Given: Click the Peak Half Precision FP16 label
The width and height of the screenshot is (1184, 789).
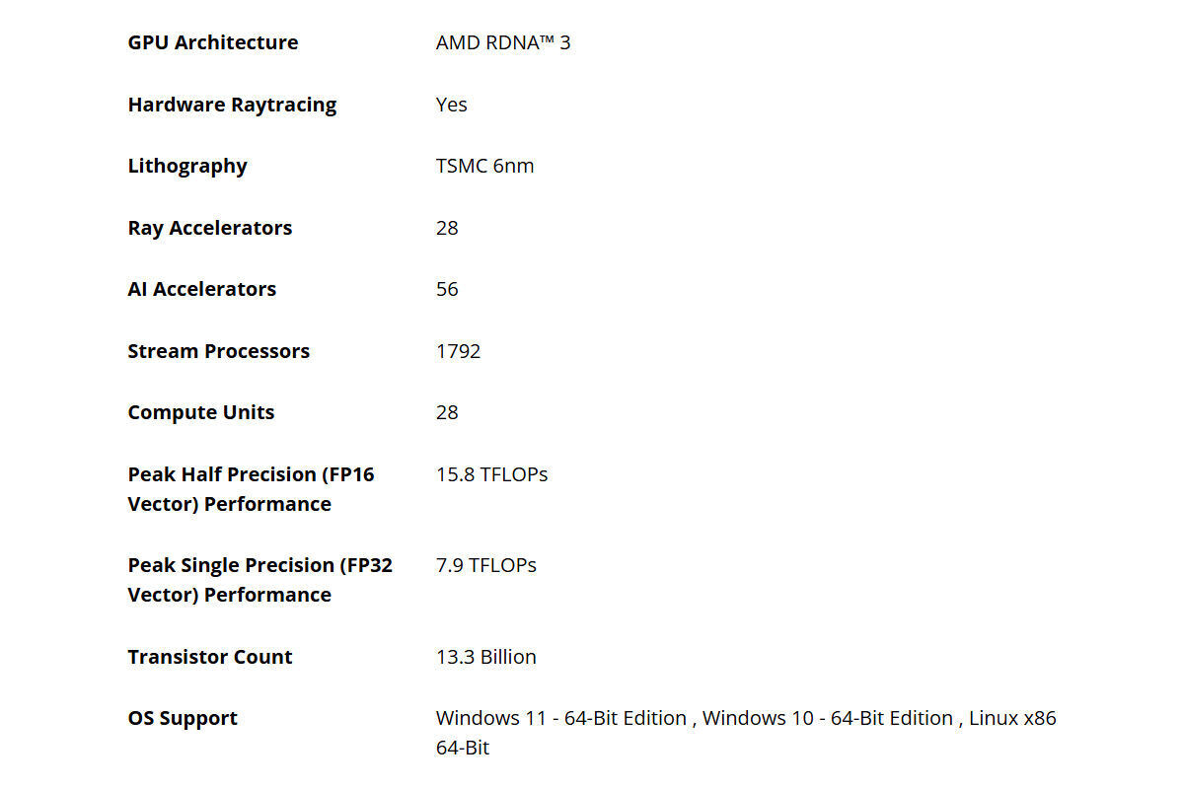Looking at the screenshot, I should pyautogui.click(x=252, y=489).
